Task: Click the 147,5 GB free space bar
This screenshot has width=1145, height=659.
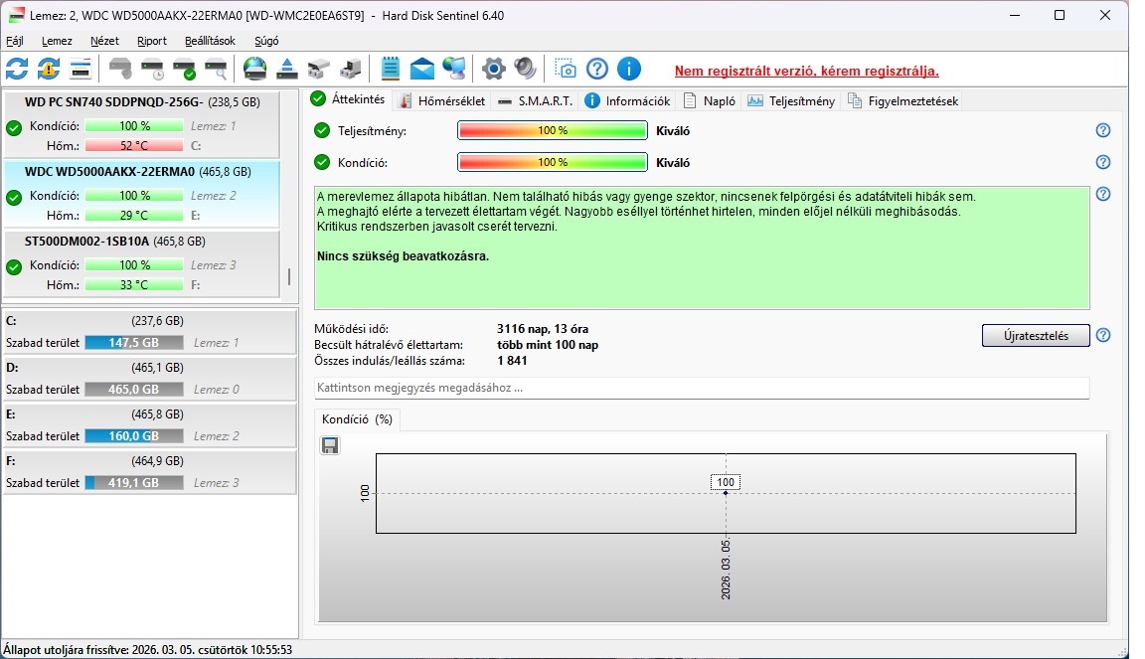Action: pyautogui.click(x=133, y=343)
